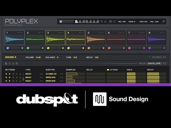Play the first HIHAT layer preview
The image size is (171, 128).
click(x=10, y=74)
